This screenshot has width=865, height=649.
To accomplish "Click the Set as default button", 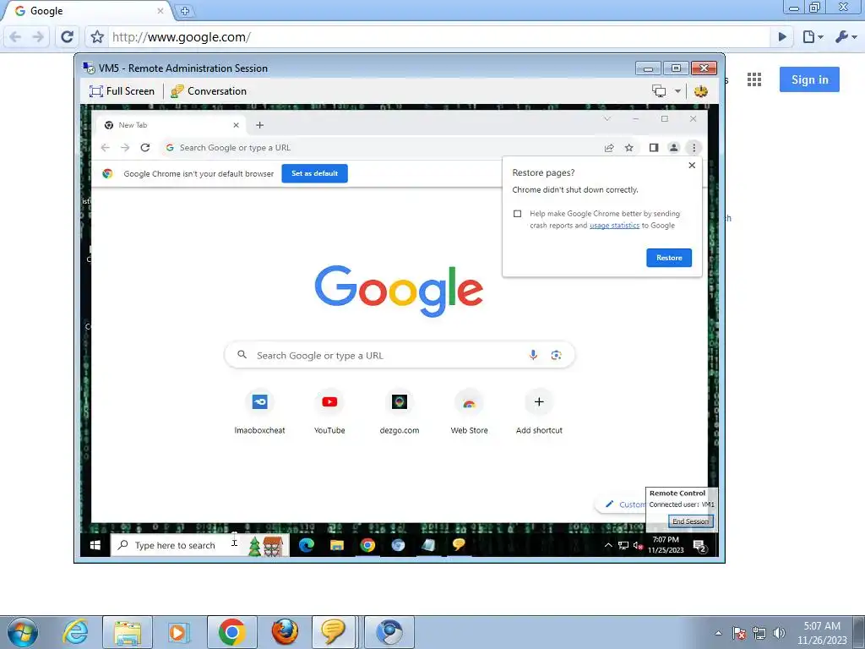I will point(314,173).
